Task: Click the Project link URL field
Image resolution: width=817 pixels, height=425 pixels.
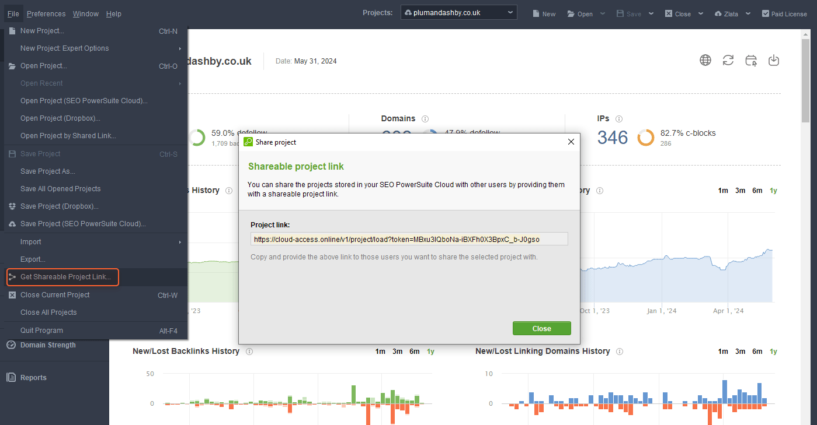Action: coord(409,239)
